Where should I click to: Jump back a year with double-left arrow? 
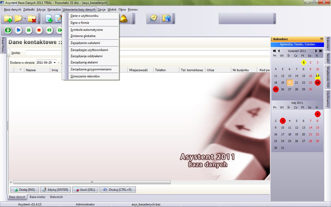274,51
